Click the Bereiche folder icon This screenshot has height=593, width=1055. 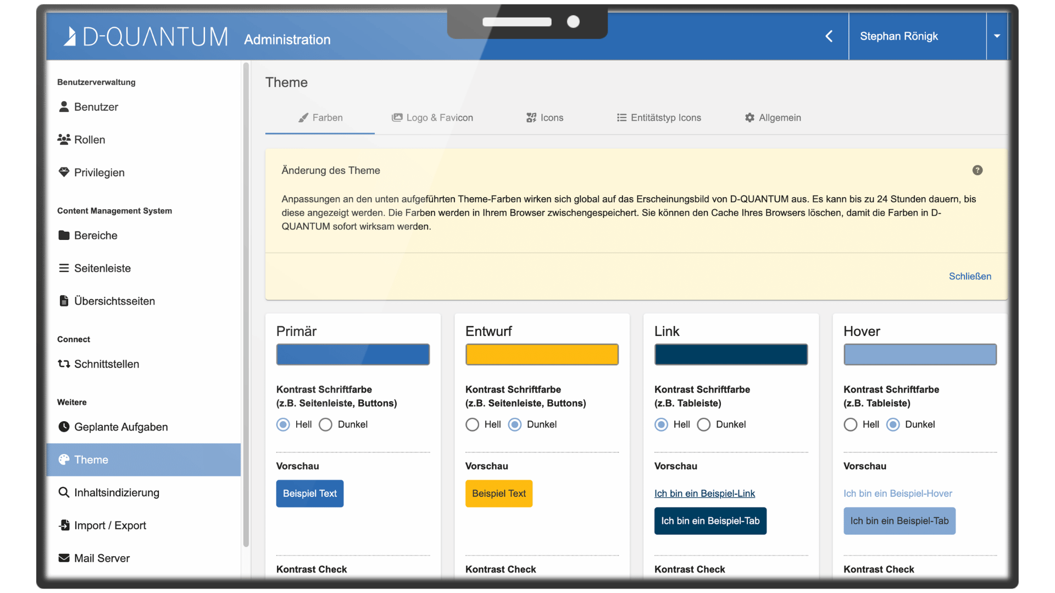[64, 236]
